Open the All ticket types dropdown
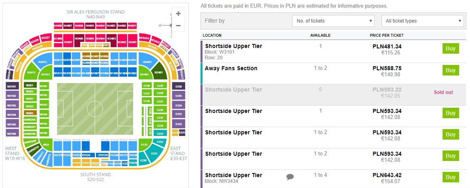 pos(422,21)
